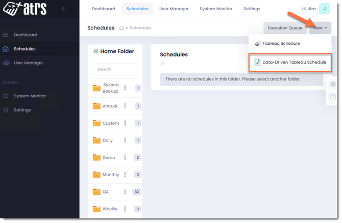342x223 pixels.
Task: Select Data-Driven Tableau Schedule option
Action: 290,62
